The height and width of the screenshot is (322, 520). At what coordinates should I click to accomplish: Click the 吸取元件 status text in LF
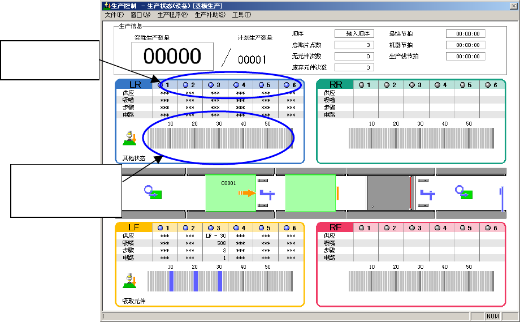[x=134, y=302]
